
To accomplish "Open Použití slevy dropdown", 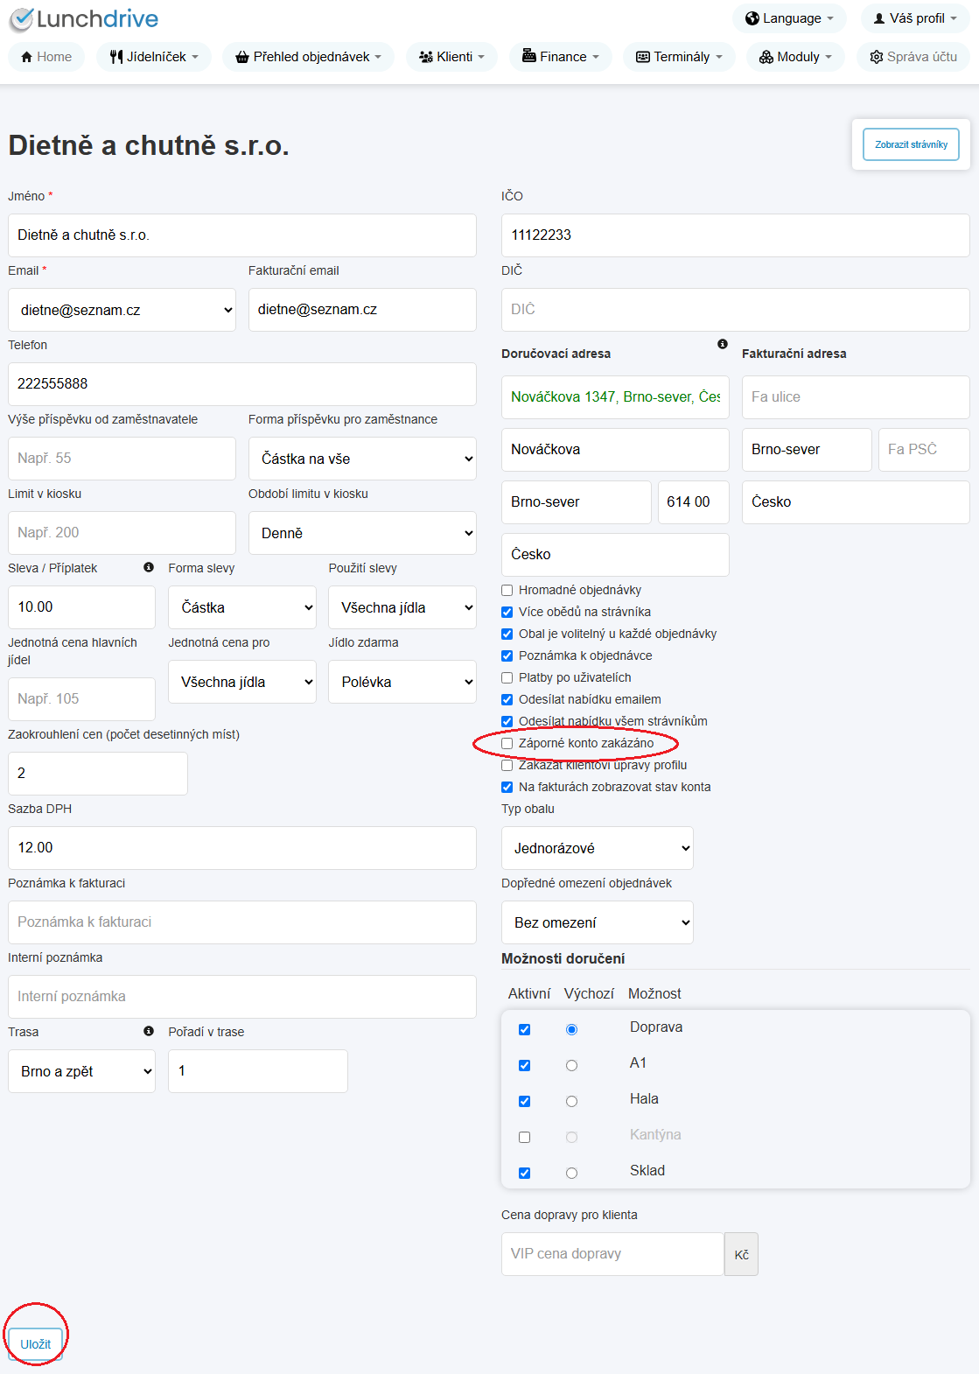I will tap(402, 607).
